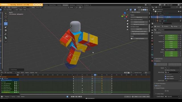Choose the highlighted Rotate tool
Viewport: 182px width, 102px height.
pos(6,24)
